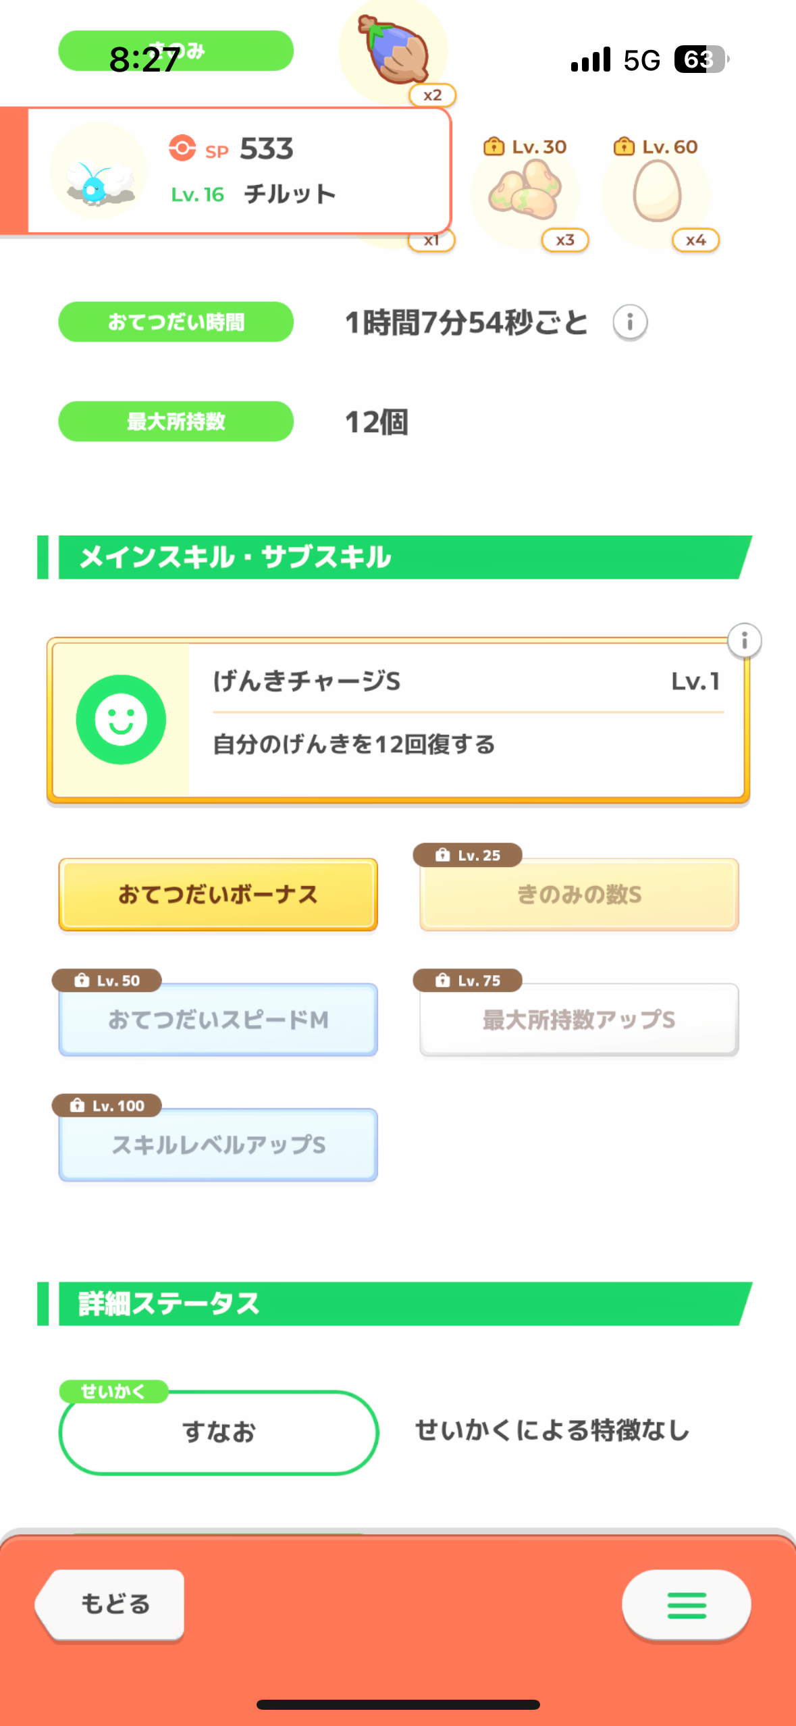Open the green hamburger menu
Image resolution: width=796 pixels, height=1726 pixels.
pos(686,1604)
